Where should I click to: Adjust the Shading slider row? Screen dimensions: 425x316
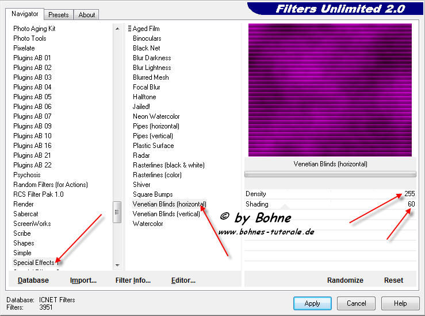point(330,204)
